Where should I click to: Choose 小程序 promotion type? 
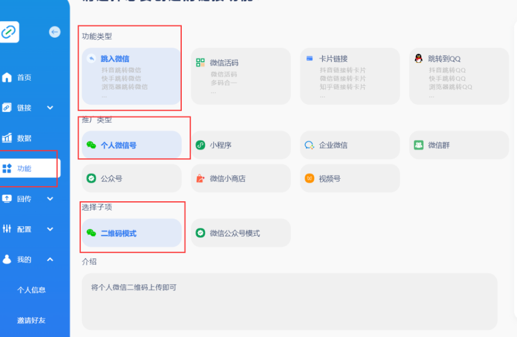click(241, 145)
